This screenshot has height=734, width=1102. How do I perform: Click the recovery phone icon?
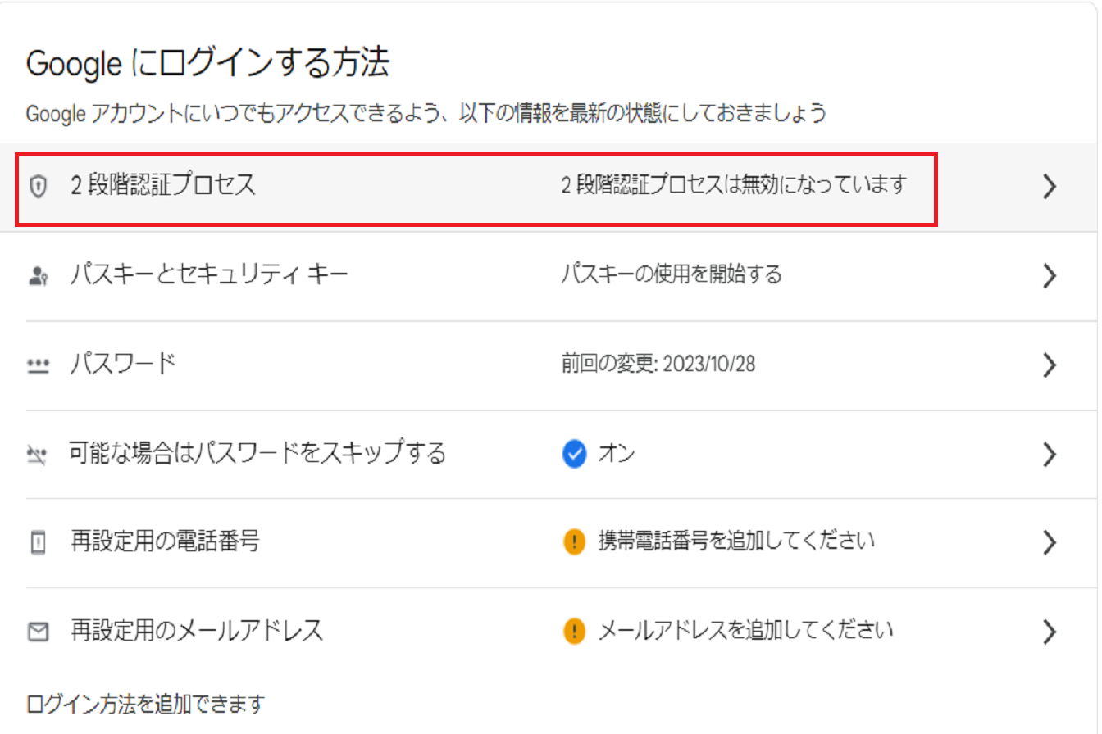38,542
